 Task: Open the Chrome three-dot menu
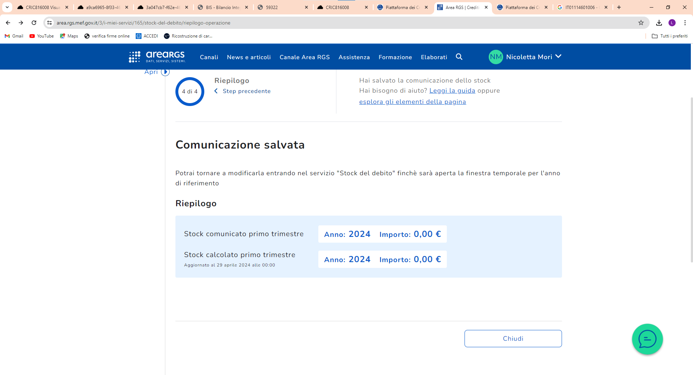685,23
